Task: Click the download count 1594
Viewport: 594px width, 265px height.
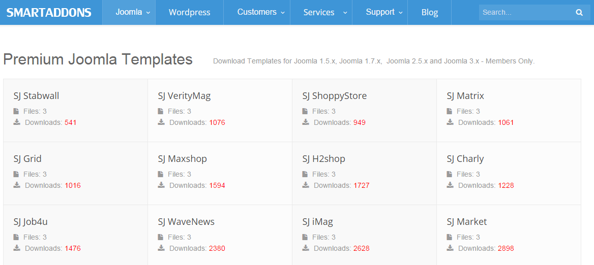Action: pyautogui.click(x=217, y=186)
